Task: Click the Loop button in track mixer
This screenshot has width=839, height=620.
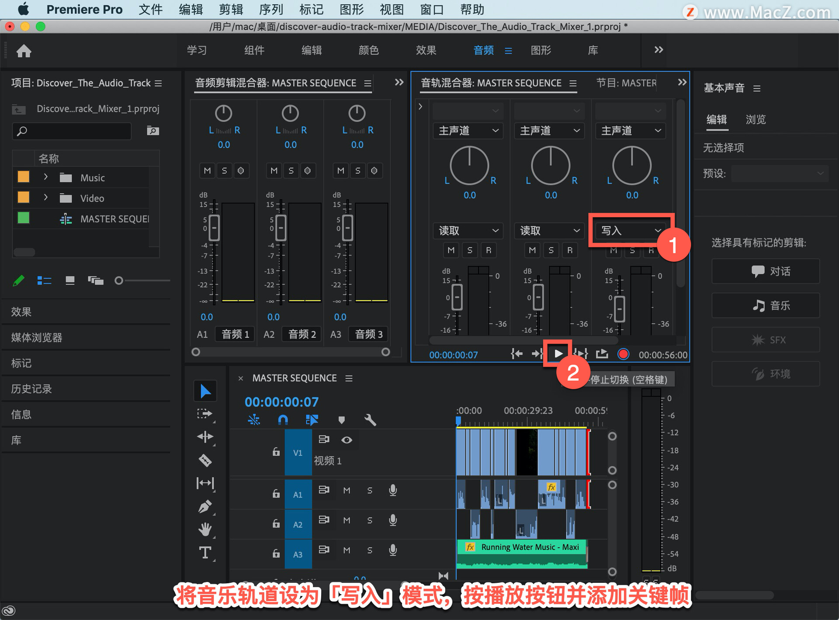Action: (602, 354)
